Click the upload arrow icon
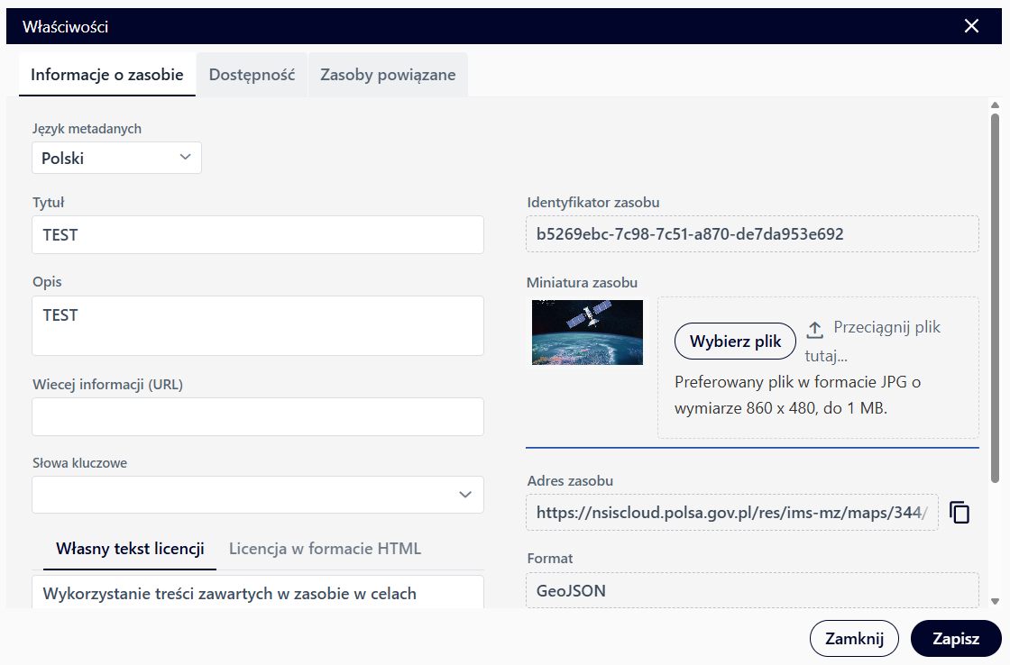Screen dimensions: 1010x665 pos(814,330)
